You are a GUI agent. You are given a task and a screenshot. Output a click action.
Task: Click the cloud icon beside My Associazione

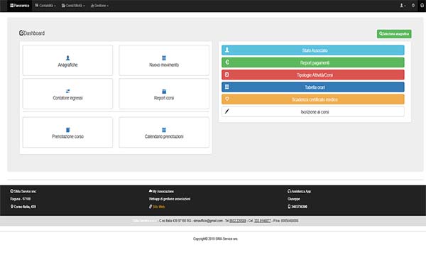[x=151, y=191]
